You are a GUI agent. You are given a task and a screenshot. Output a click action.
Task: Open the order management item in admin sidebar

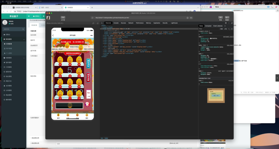(x=14, y=67)
